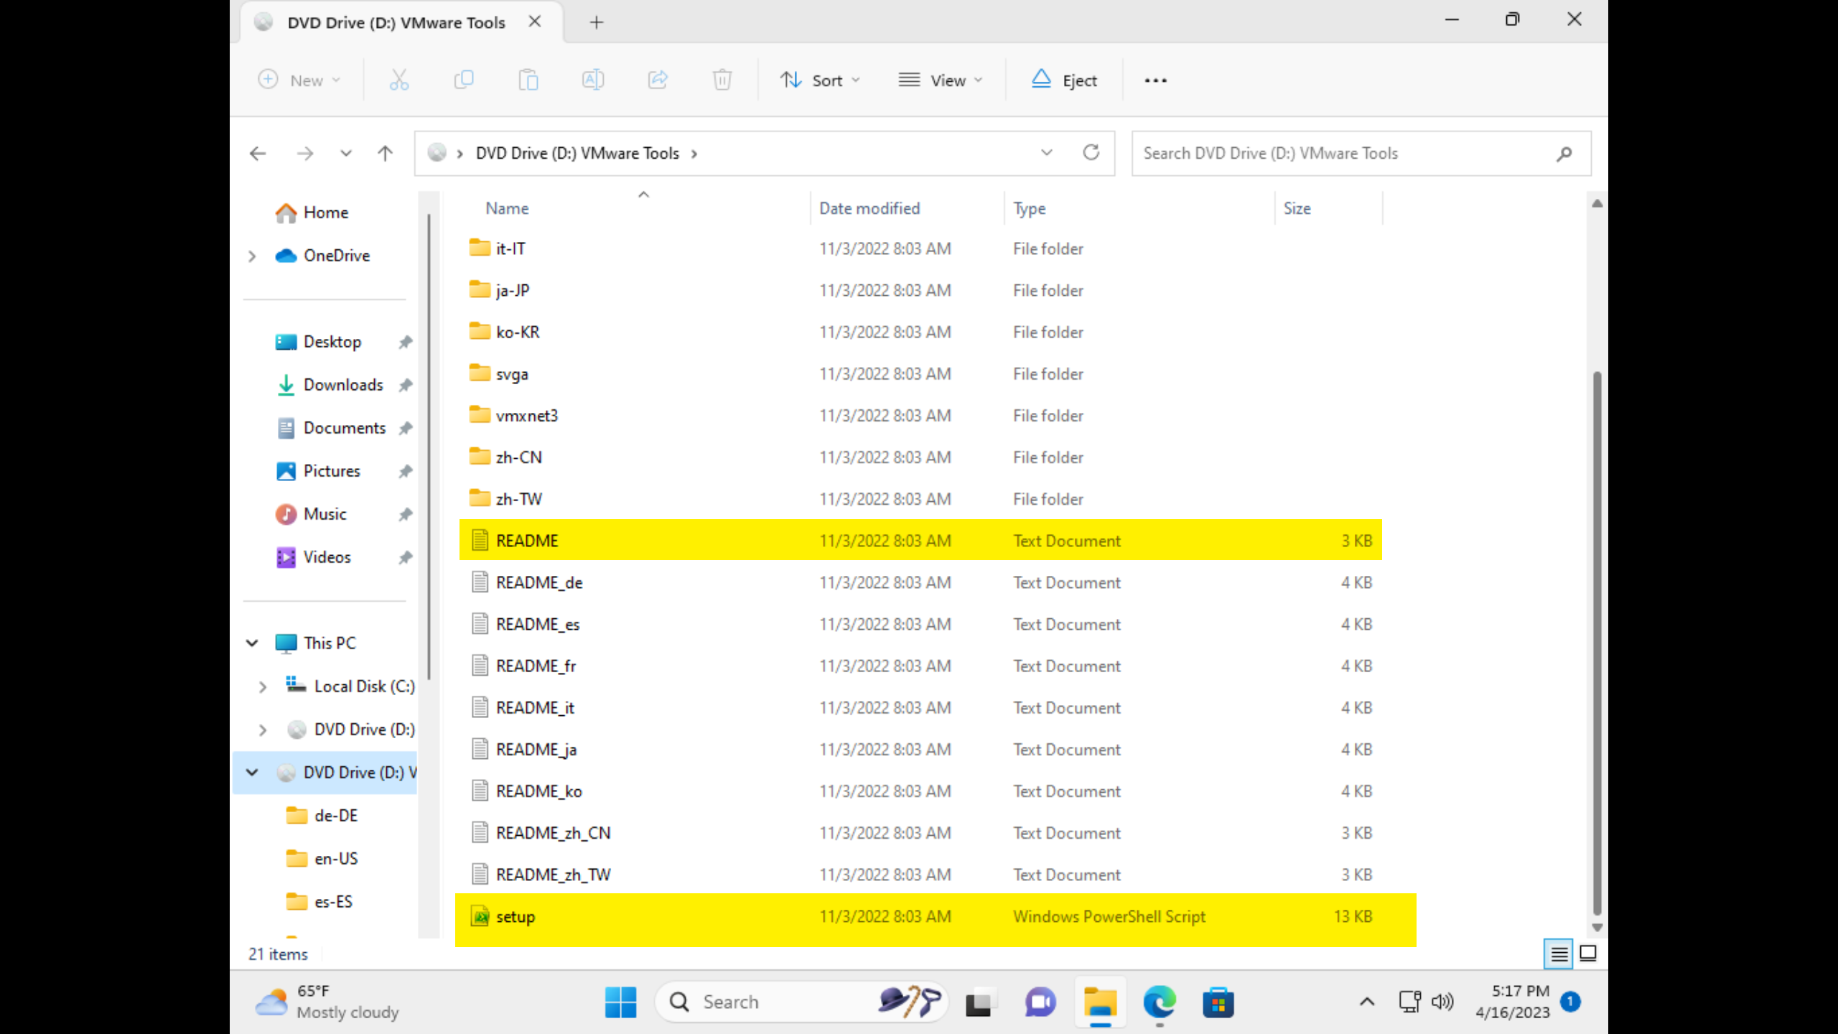Open the View dropdown
This screenshot has height=1034, width=1838.
[941, 80]
